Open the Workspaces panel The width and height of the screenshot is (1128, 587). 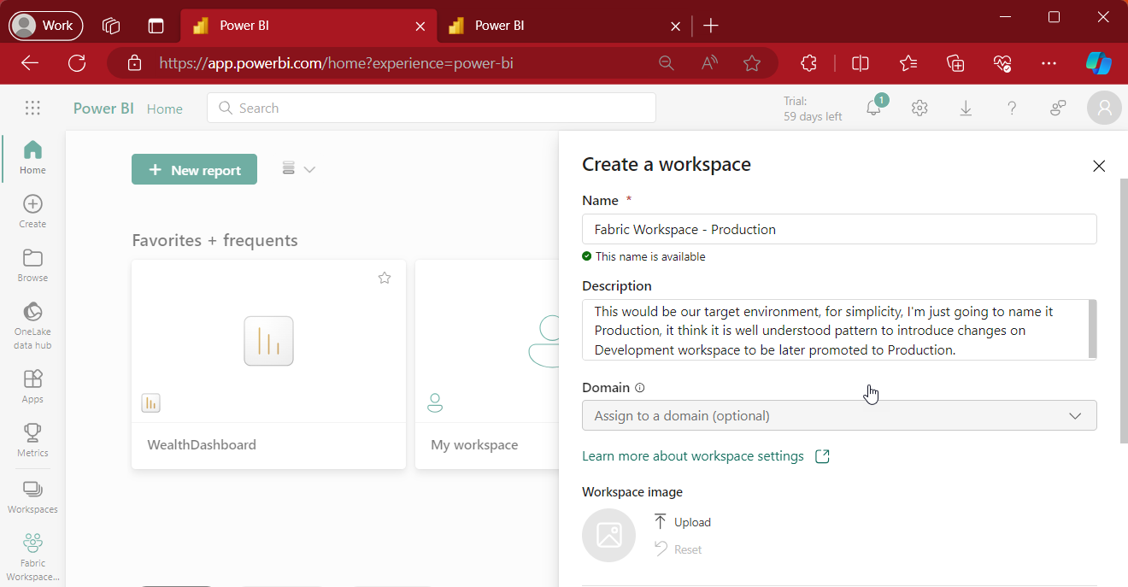coord(32,494)
